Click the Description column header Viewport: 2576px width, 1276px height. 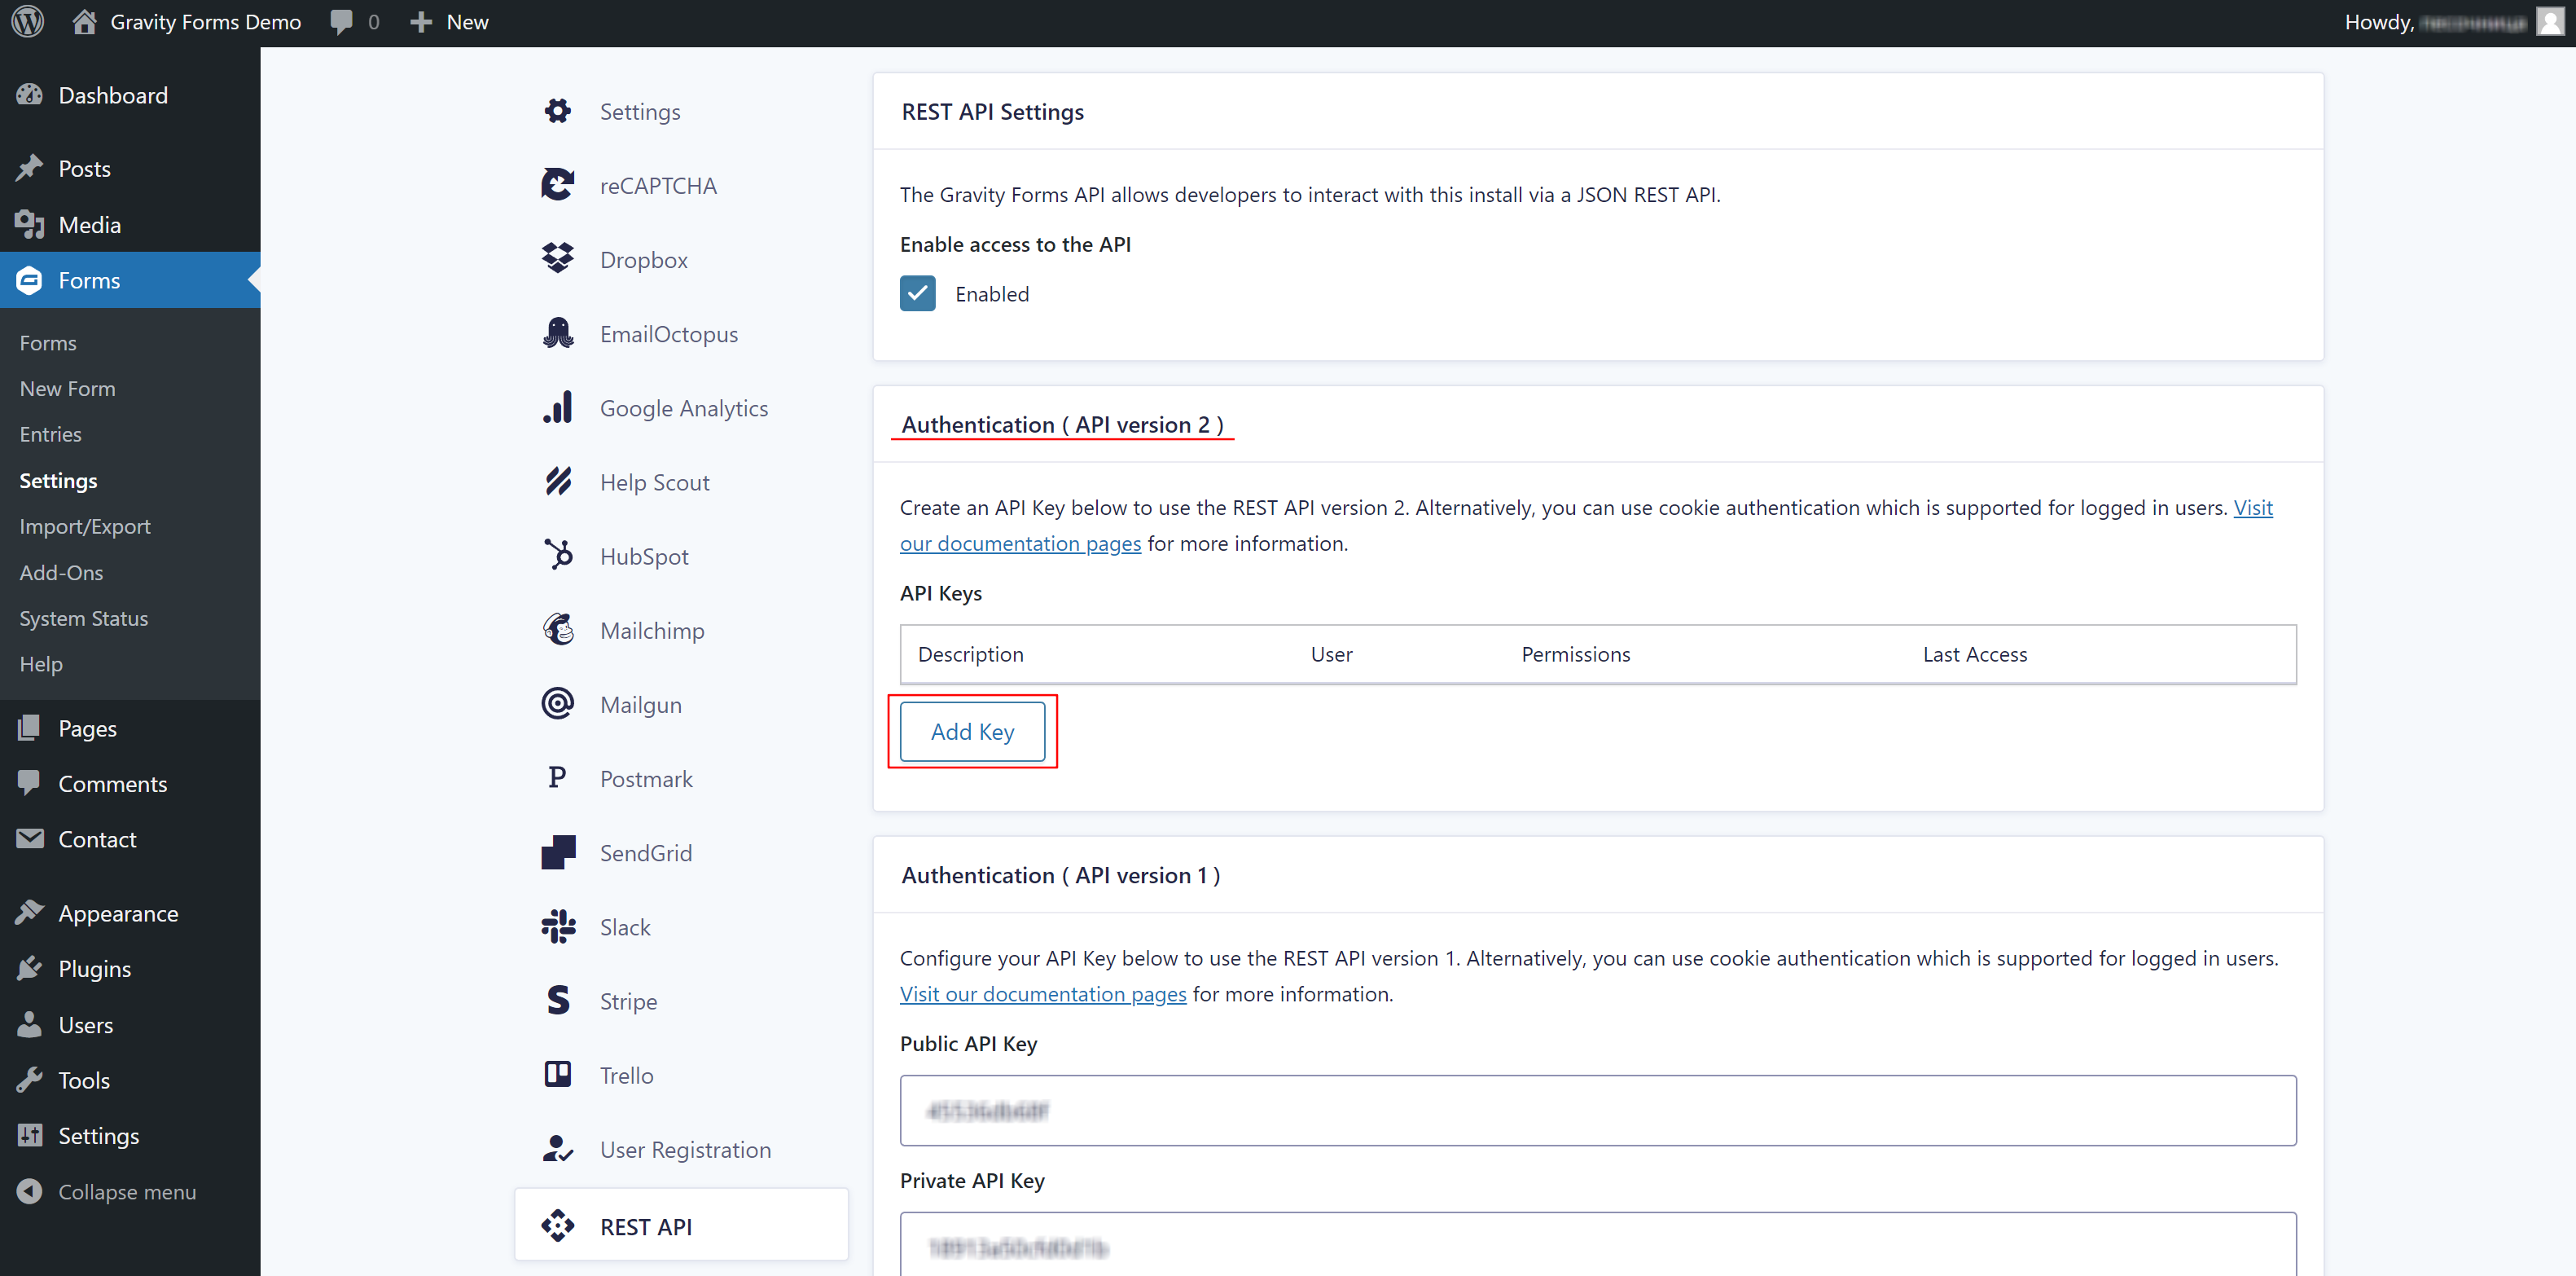(970, 653)
